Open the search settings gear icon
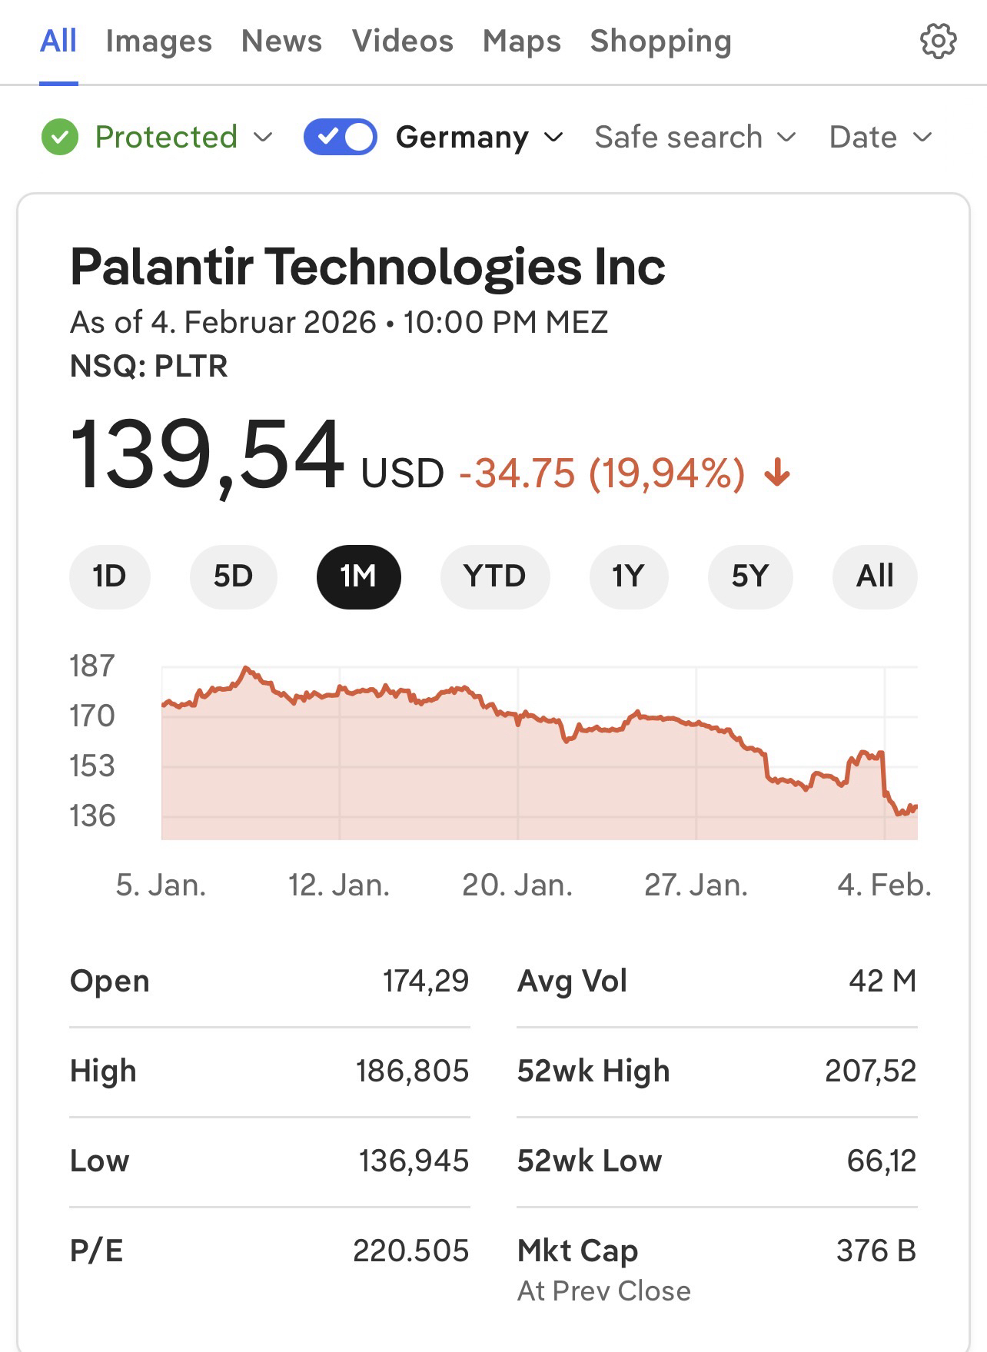This screenshot has height=1352, width=987. [938, 42]
